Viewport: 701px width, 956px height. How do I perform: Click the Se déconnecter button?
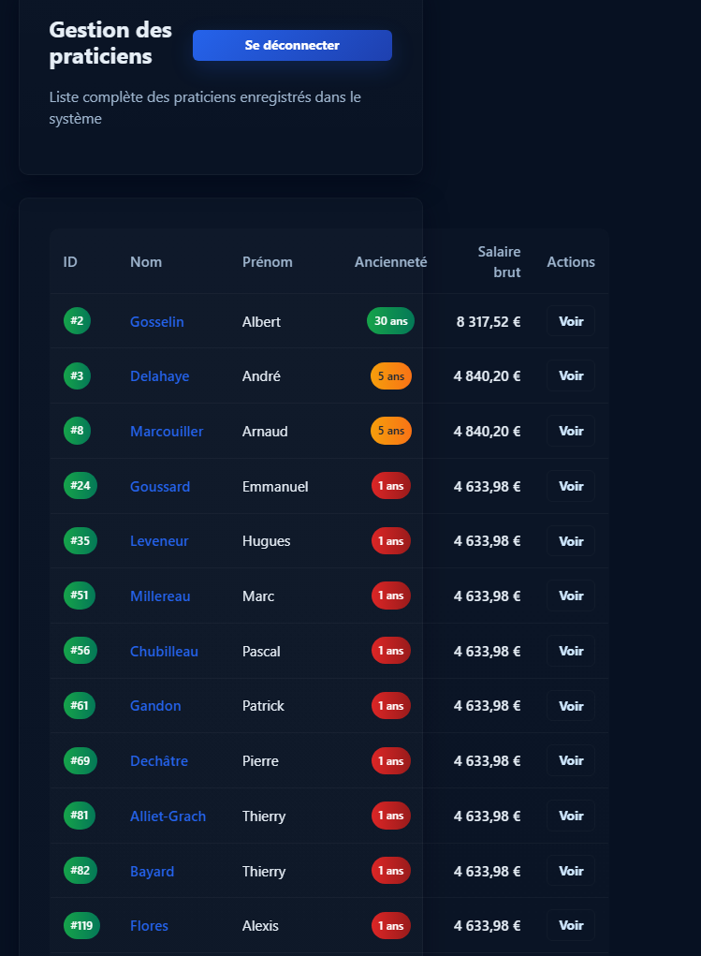[x=292, y=45]
